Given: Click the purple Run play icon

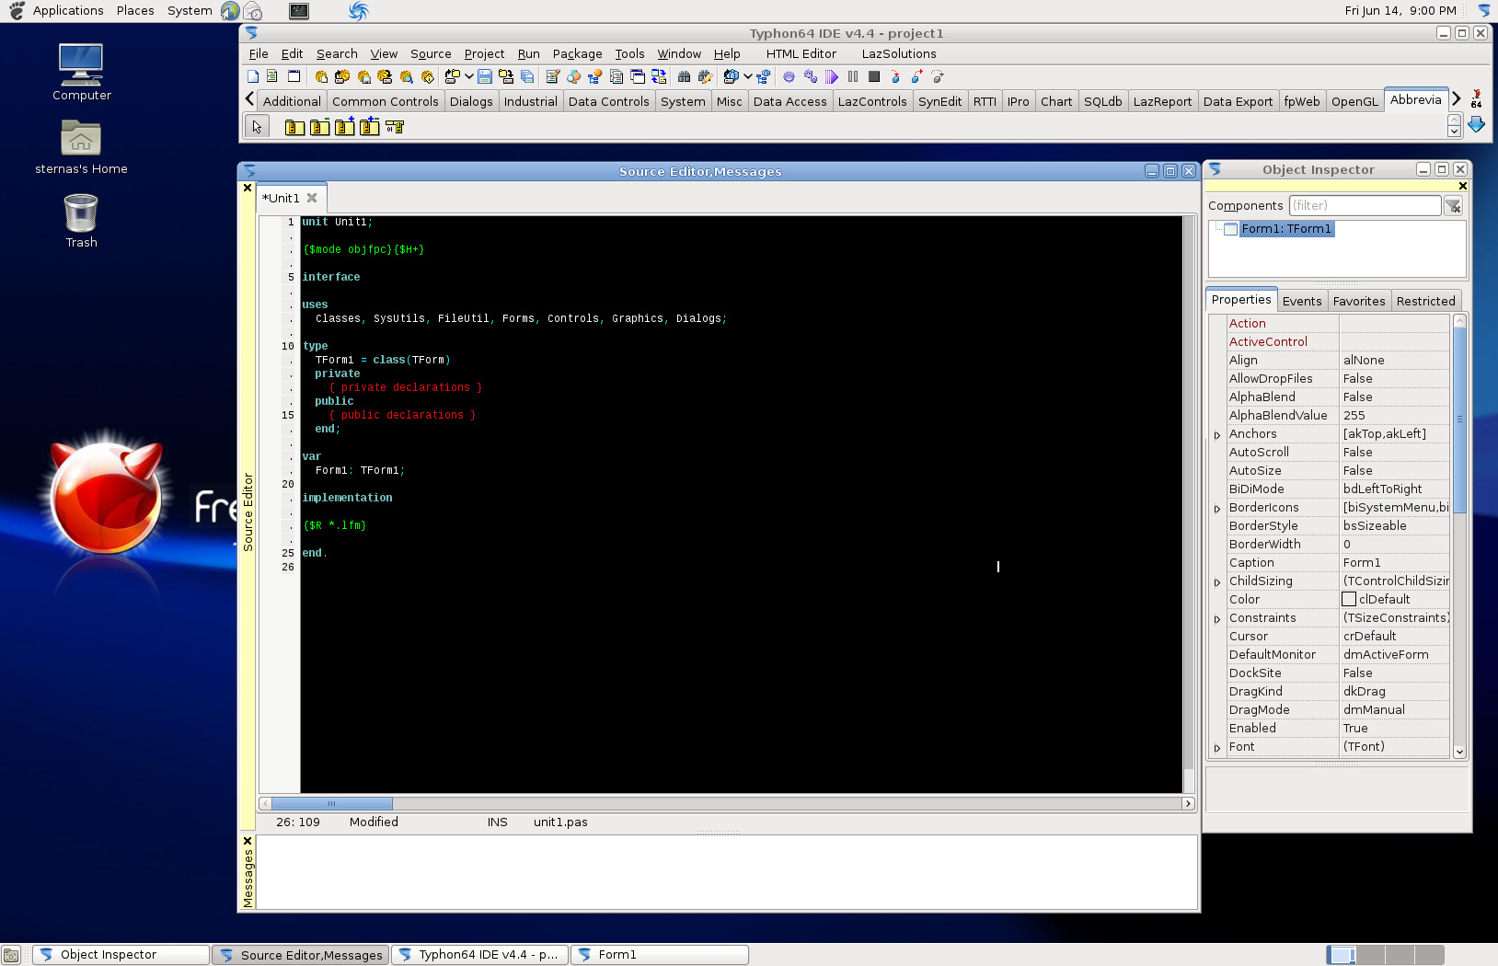Looking at the screenshot, I should click(832, 76).
